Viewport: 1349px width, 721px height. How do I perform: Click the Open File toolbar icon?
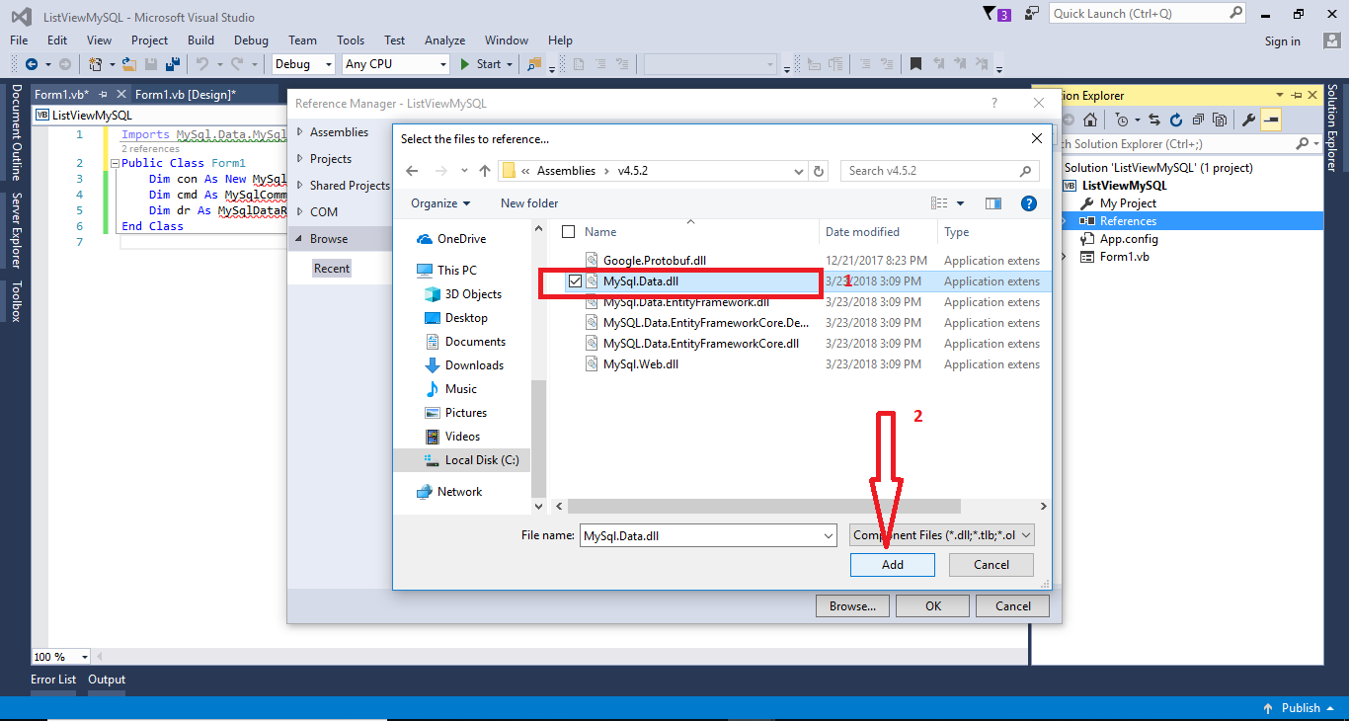click(128, 64)
